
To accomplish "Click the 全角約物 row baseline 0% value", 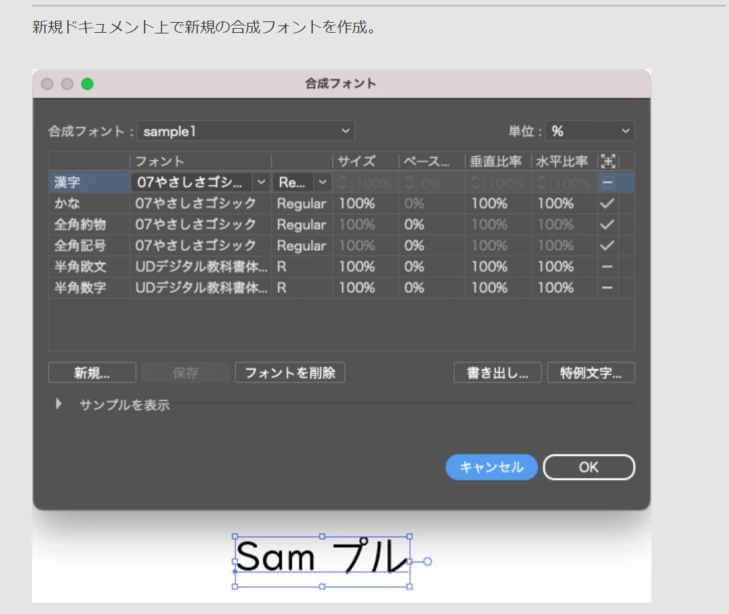I will [414, 225].
